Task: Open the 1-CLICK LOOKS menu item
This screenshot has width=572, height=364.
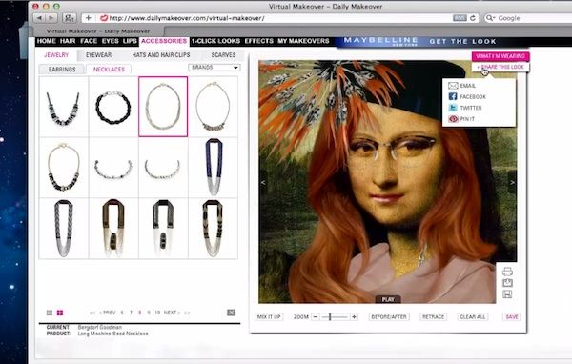Action: pos(215,41)
